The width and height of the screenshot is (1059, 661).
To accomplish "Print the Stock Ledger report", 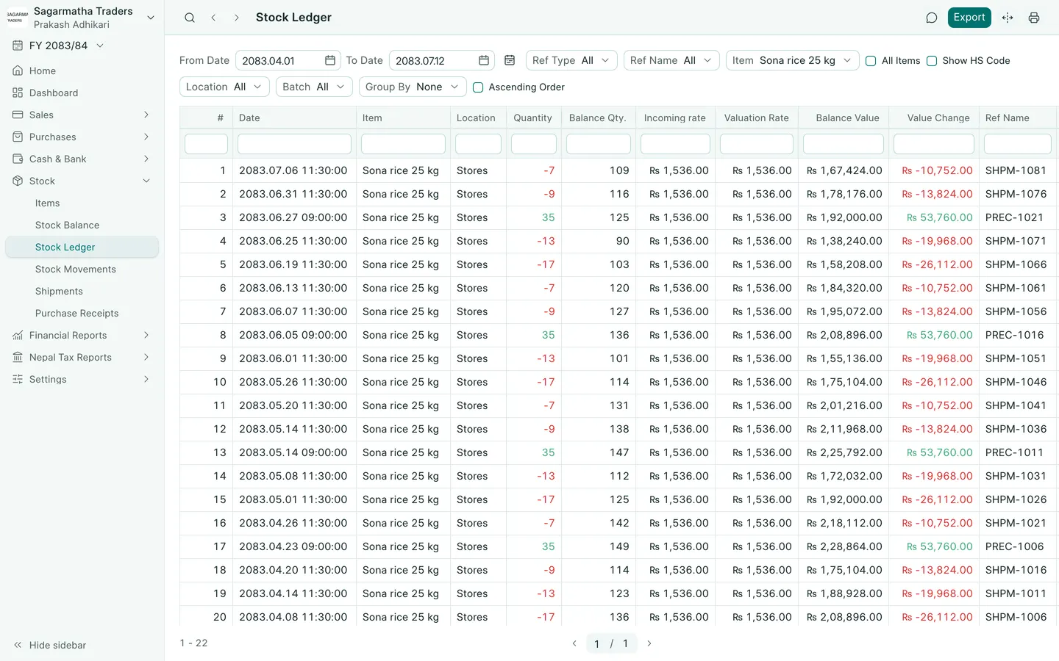I will point(1034,18).
